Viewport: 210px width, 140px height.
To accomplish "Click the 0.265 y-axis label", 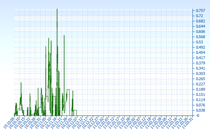I will point(200,79).
